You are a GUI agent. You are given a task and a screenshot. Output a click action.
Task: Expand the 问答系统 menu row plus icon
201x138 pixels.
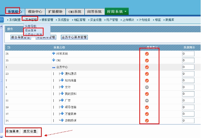(54, 53)
